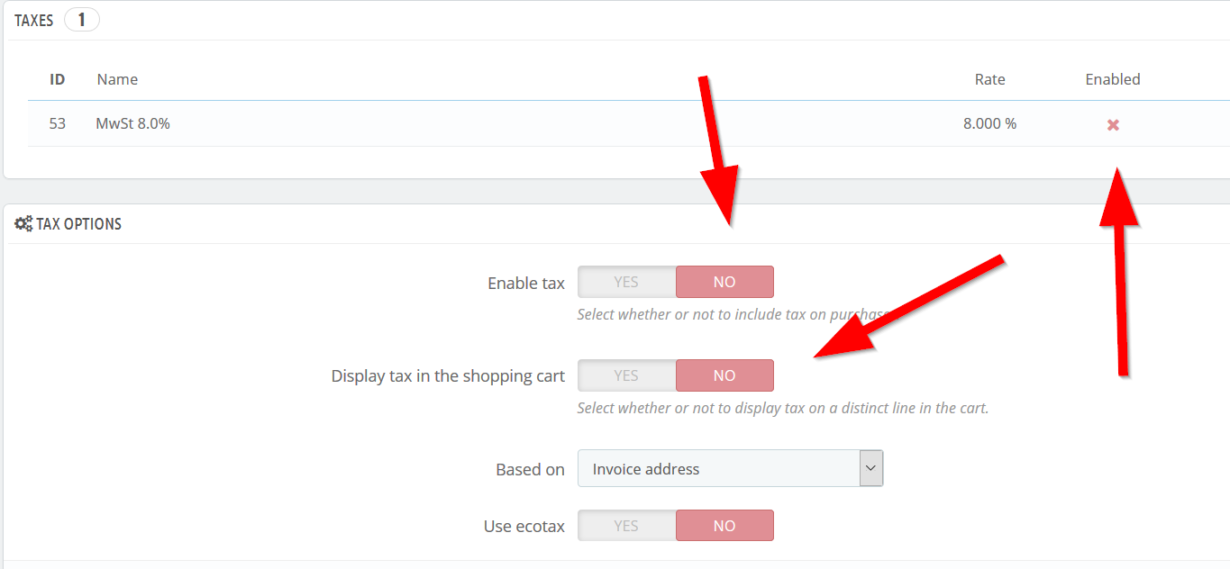The image size is (1230, 569).
Task: Click the Taxes panel heading
Action: coord(34,20)
